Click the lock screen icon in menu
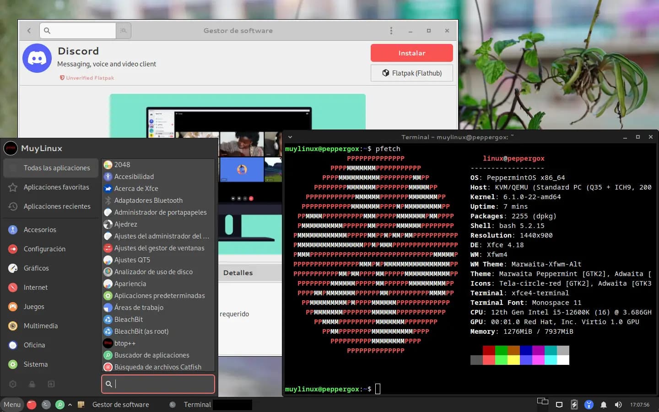 (32, 384)
